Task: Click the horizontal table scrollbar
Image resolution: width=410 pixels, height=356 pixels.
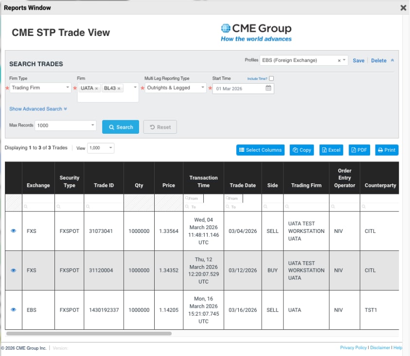Action: 89,334
